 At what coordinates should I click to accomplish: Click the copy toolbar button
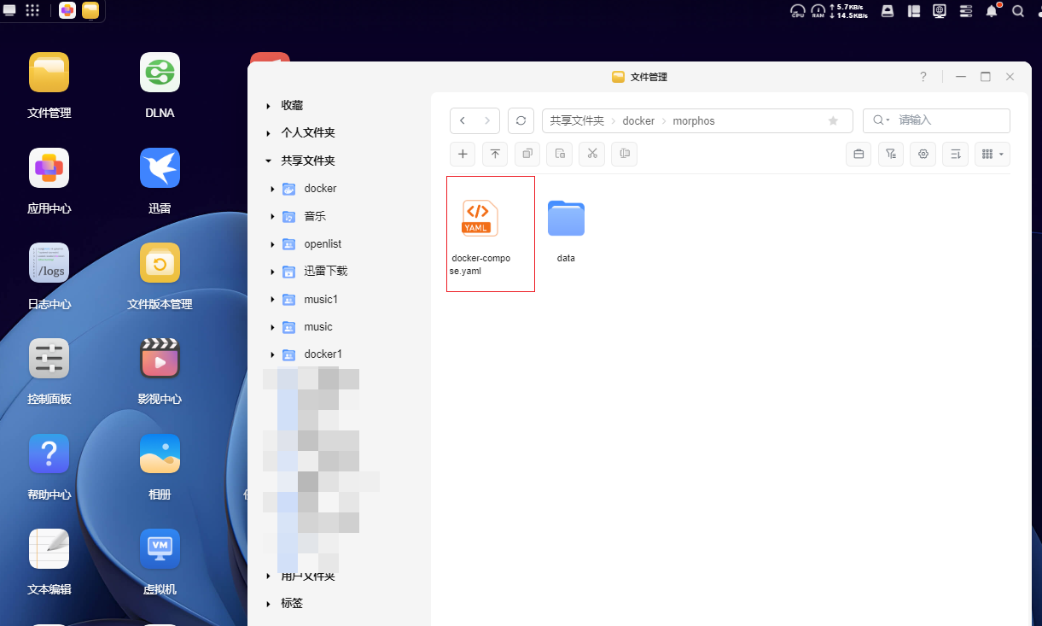point(527,154)
